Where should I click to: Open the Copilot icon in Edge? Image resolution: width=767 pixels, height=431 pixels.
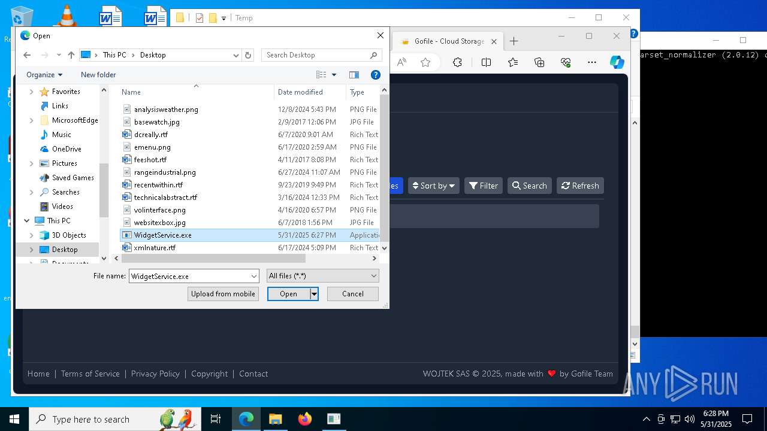617,62
